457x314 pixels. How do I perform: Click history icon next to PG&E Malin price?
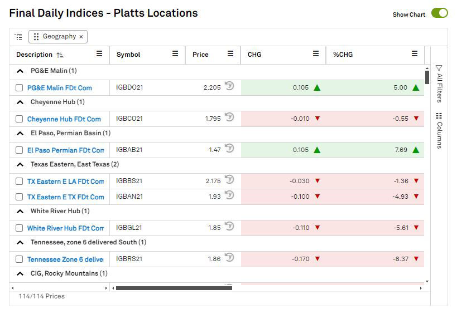tap(229, 87)
